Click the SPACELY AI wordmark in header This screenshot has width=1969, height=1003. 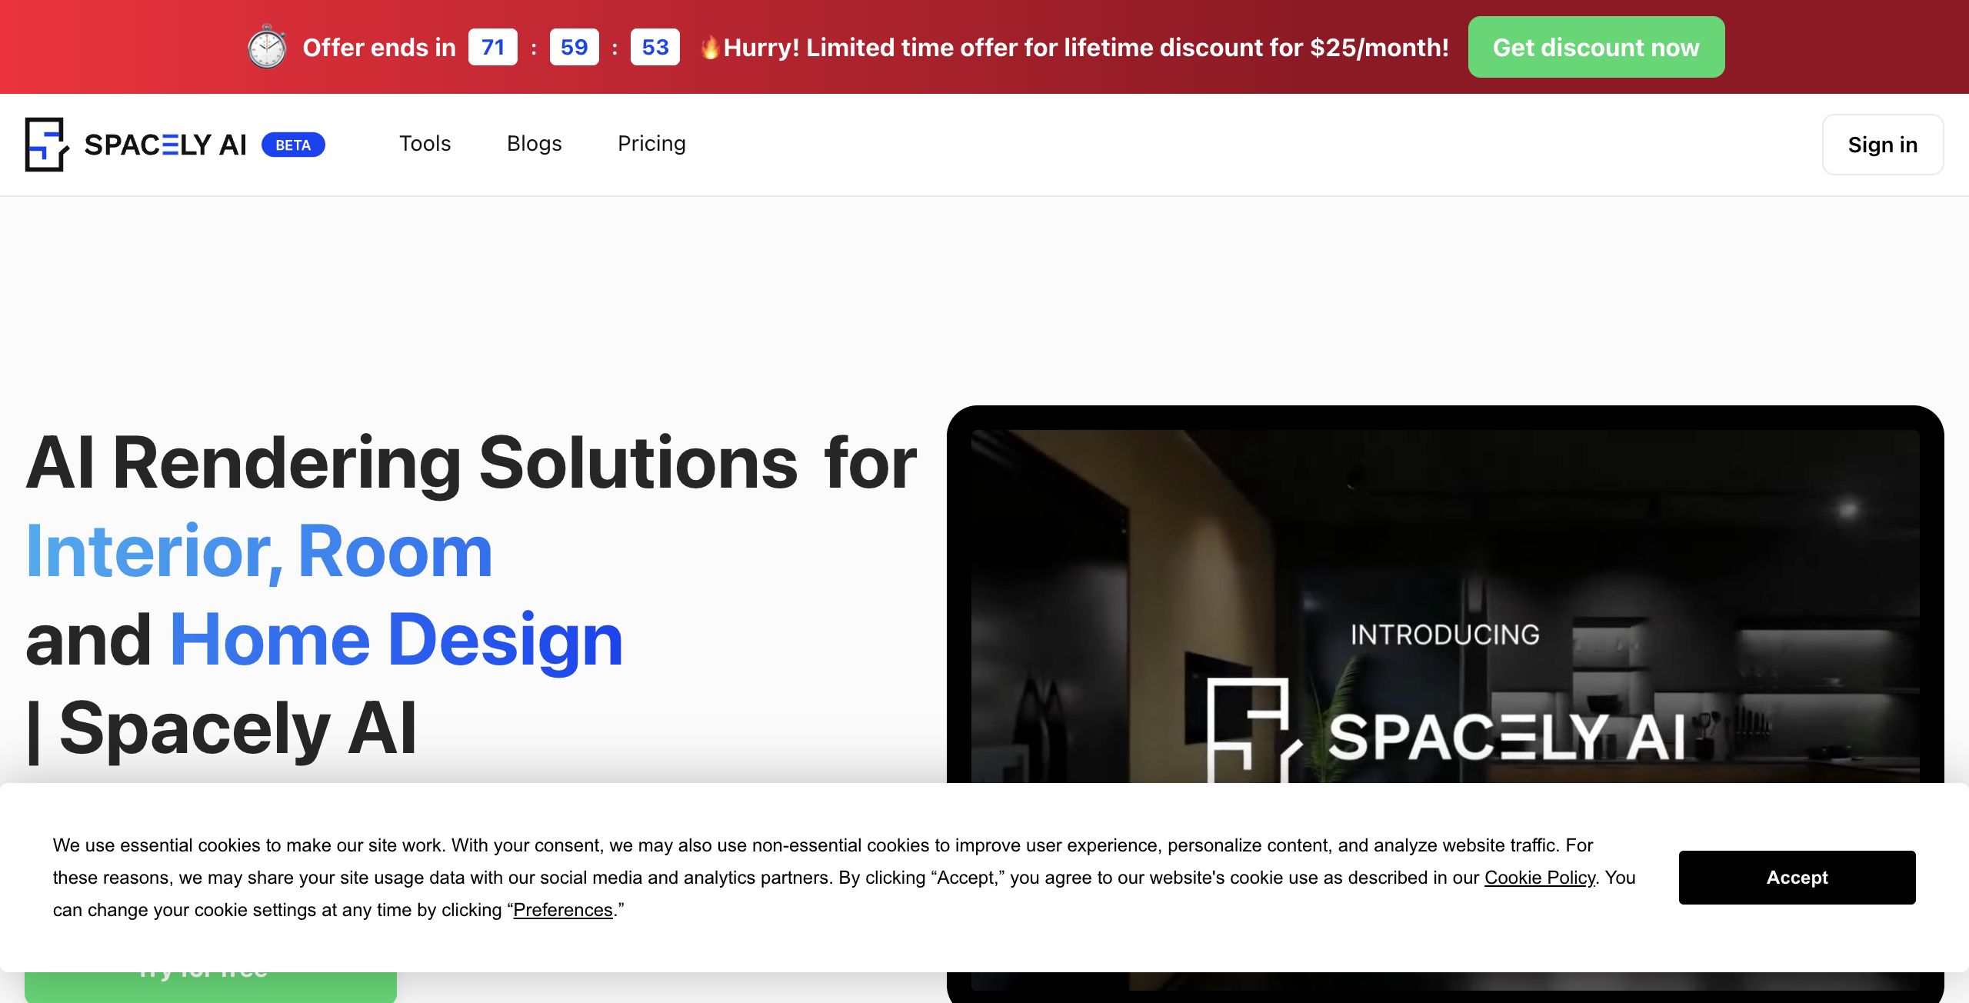[165, 145]
